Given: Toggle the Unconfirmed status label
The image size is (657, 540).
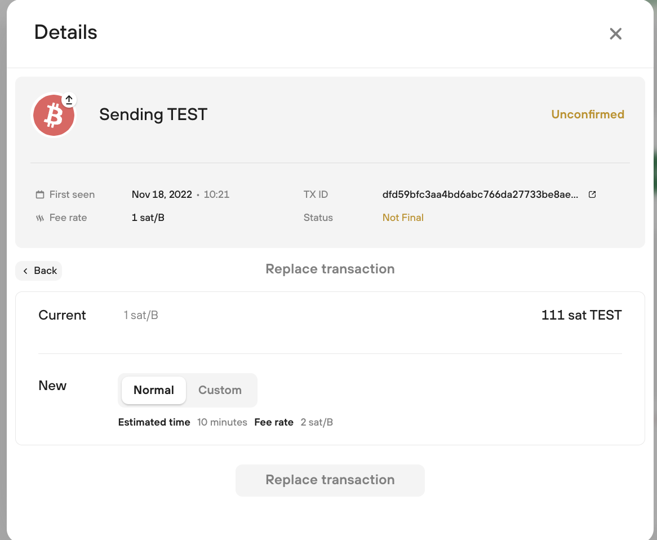Looking at the screenshot, I should coord(588,114).
